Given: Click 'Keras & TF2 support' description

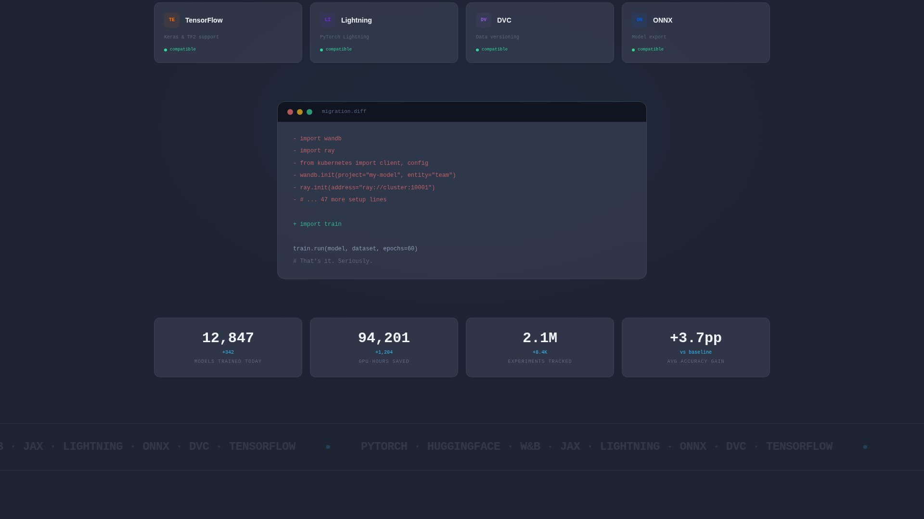Looking at the screenshot, I should click(x=192, y=37).
